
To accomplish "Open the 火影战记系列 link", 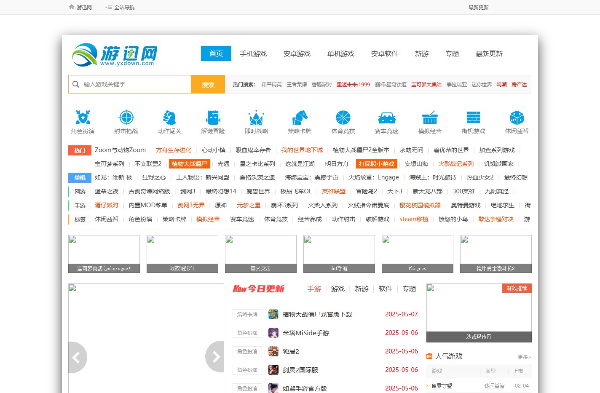I will point(456,164).
